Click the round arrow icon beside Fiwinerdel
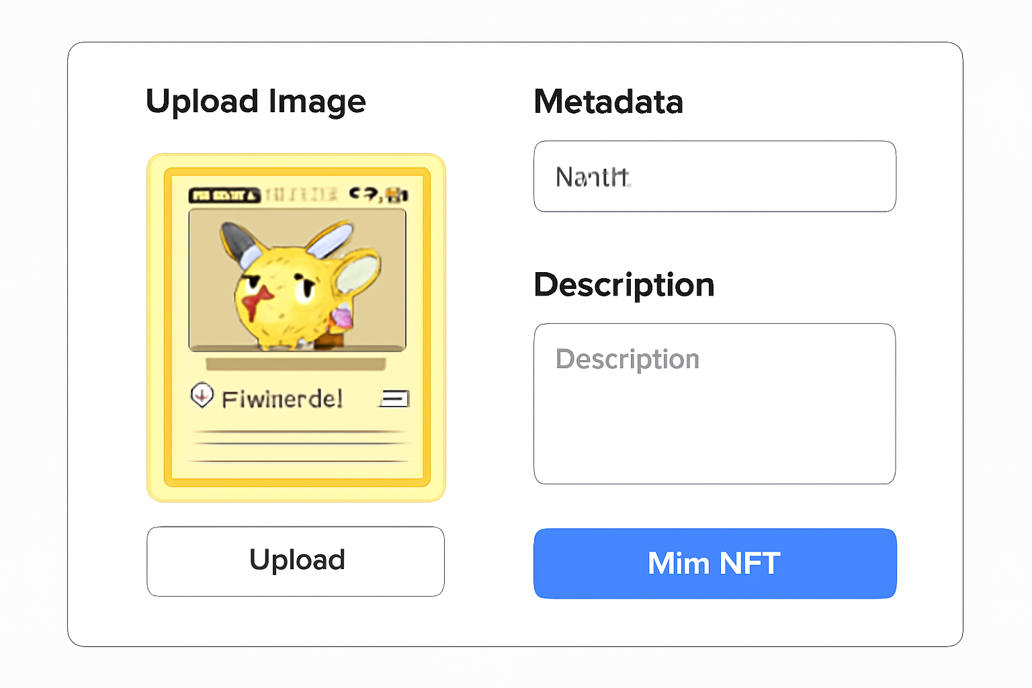 202,395
